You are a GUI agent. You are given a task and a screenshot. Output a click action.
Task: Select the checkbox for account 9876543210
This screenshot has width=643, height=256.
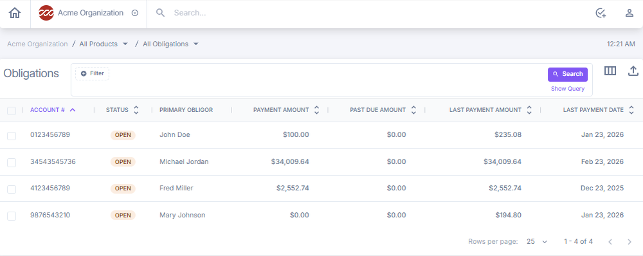[12, 215]
